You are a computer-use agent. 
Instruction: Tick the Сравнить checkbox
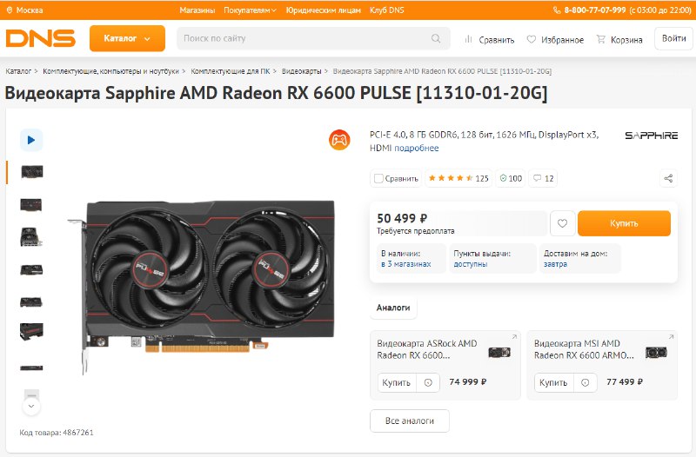378,178
